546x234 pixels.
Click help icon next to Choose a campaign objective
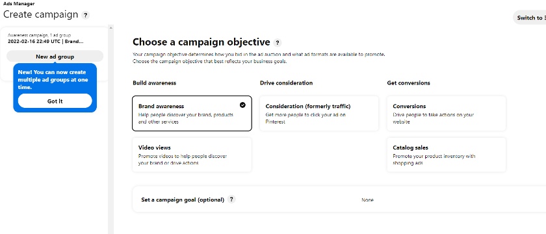[277, 43]
